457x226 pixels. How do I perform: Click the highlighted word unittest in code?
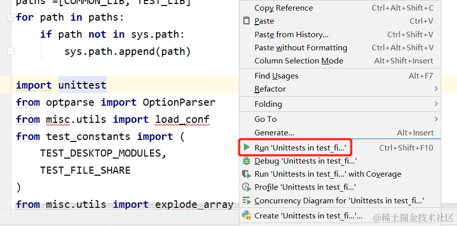click(82, 85)
